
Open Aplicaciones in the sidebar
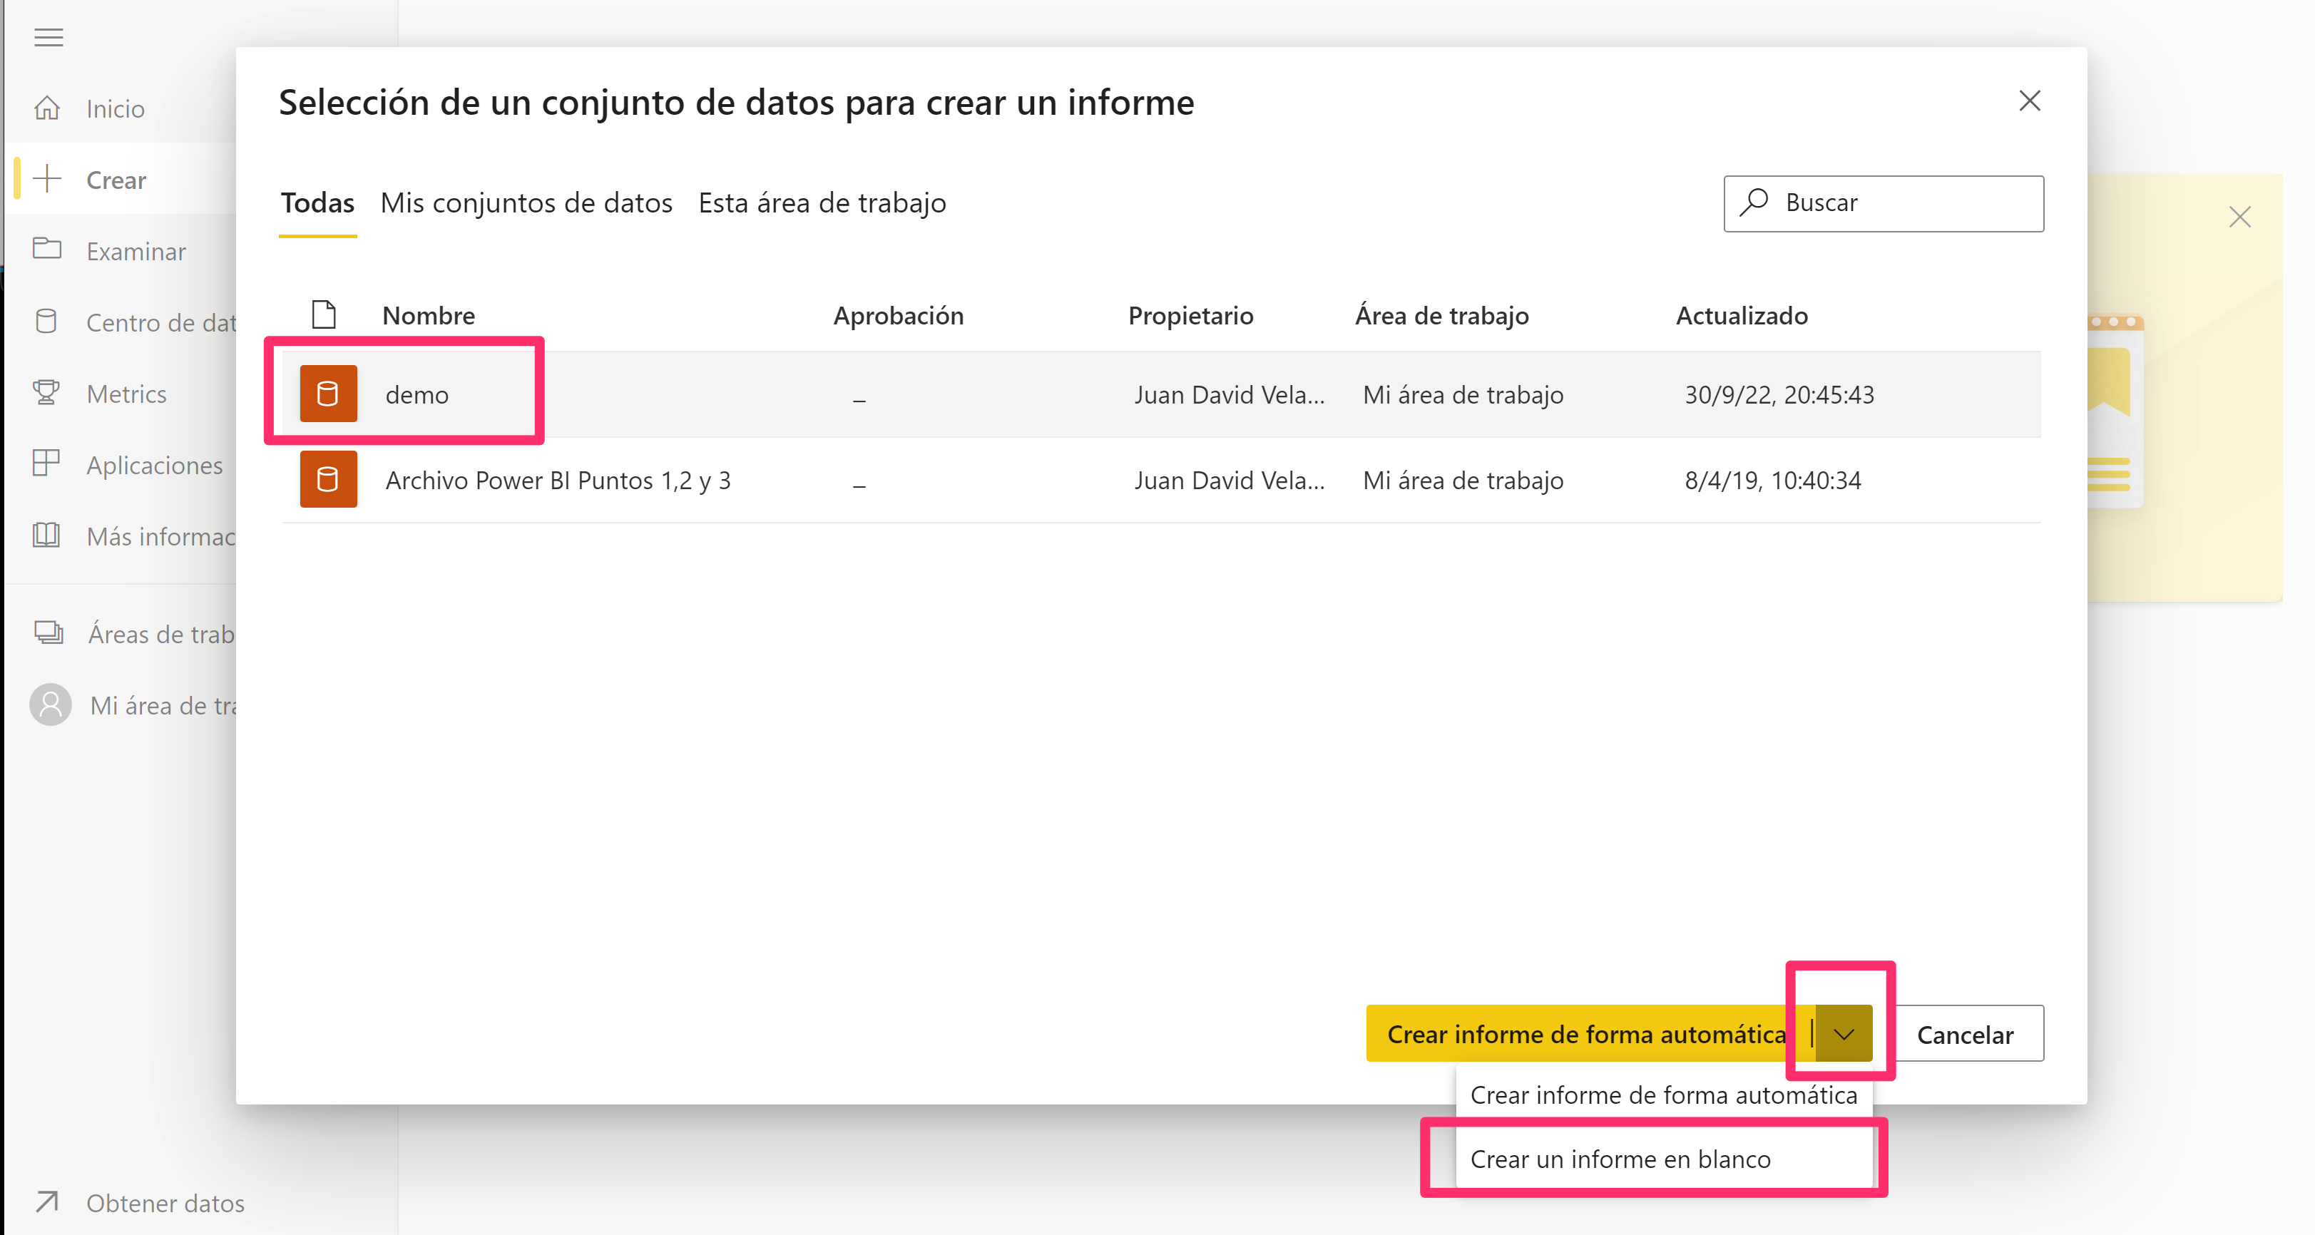153,465
